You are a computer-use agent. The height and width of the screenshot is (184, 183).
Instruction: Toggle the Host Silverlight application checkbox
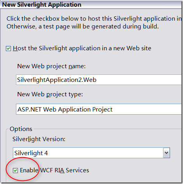(8, 49)
